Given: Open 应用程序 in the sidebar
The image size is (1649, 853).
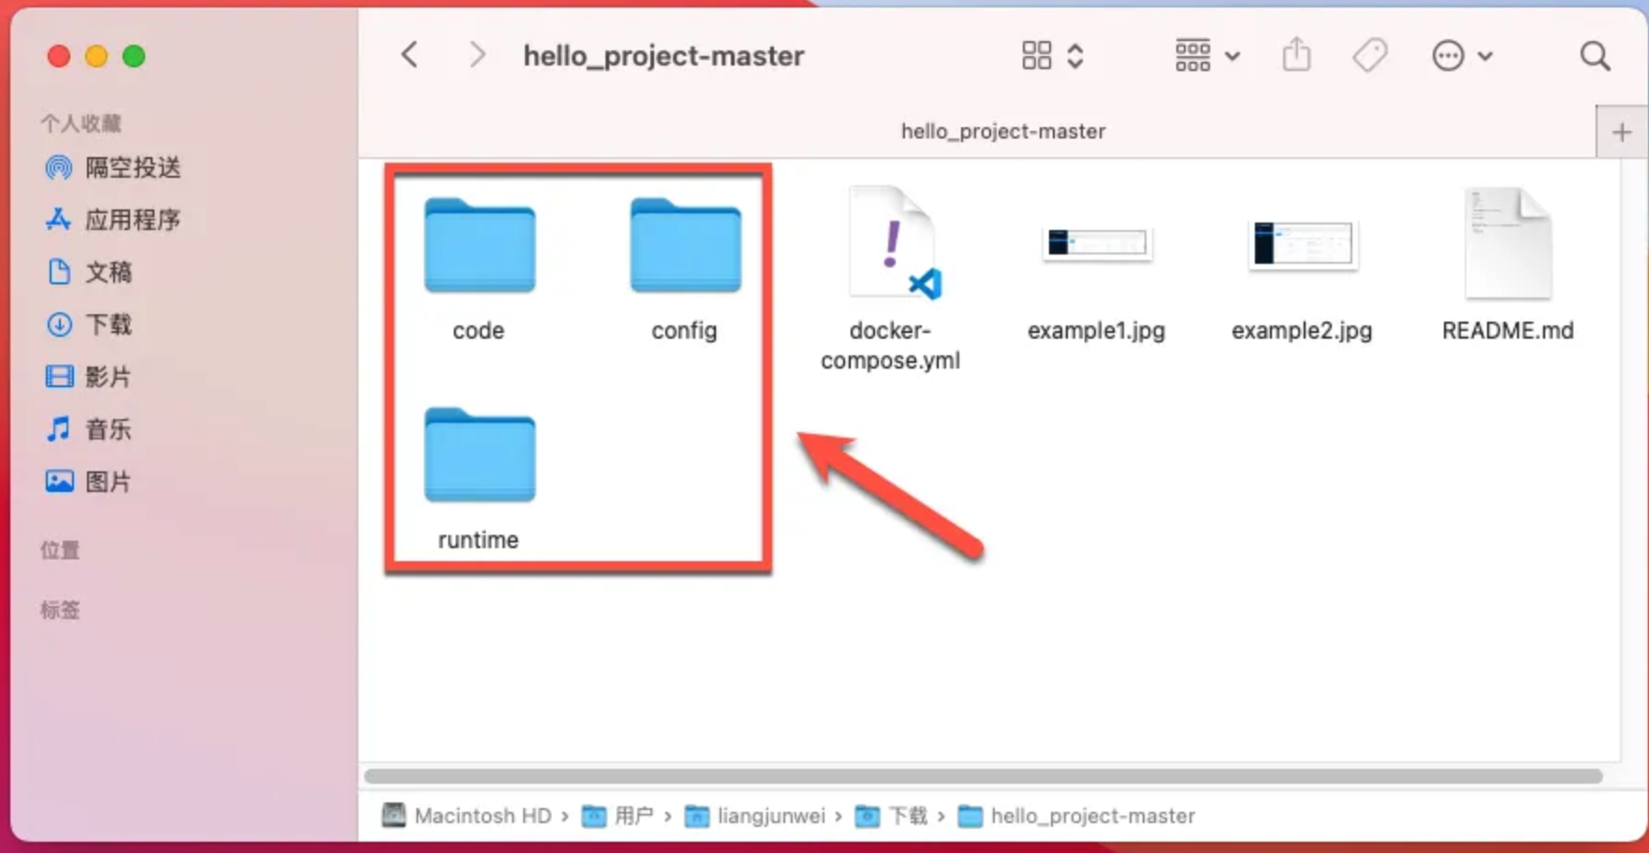Looking at the screenshot, I should [132, 220].
